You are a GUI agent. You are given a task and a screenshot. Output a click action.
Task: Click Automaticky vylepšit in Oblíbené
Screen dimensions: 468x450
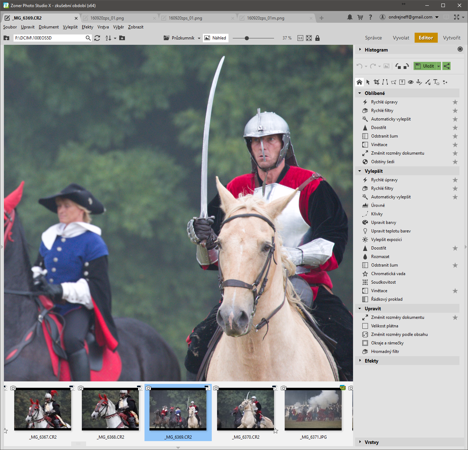point(391,119)
